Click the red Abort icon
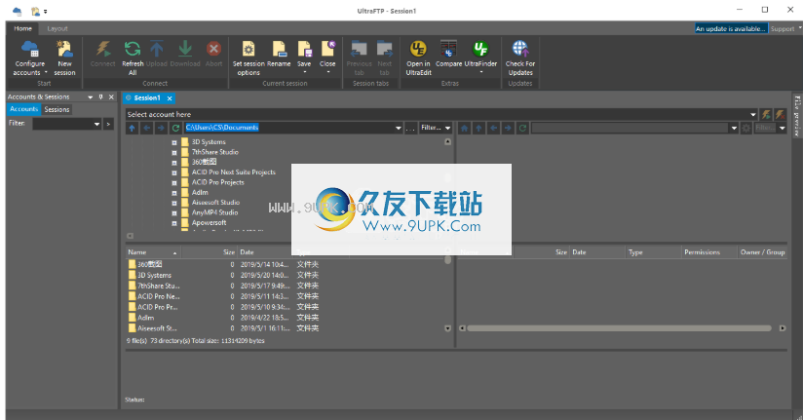 [x=213, y=49]
